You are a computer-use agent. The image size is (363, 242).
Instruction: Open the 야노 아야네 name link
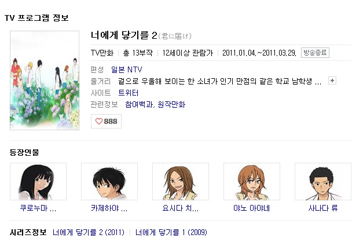252,208
